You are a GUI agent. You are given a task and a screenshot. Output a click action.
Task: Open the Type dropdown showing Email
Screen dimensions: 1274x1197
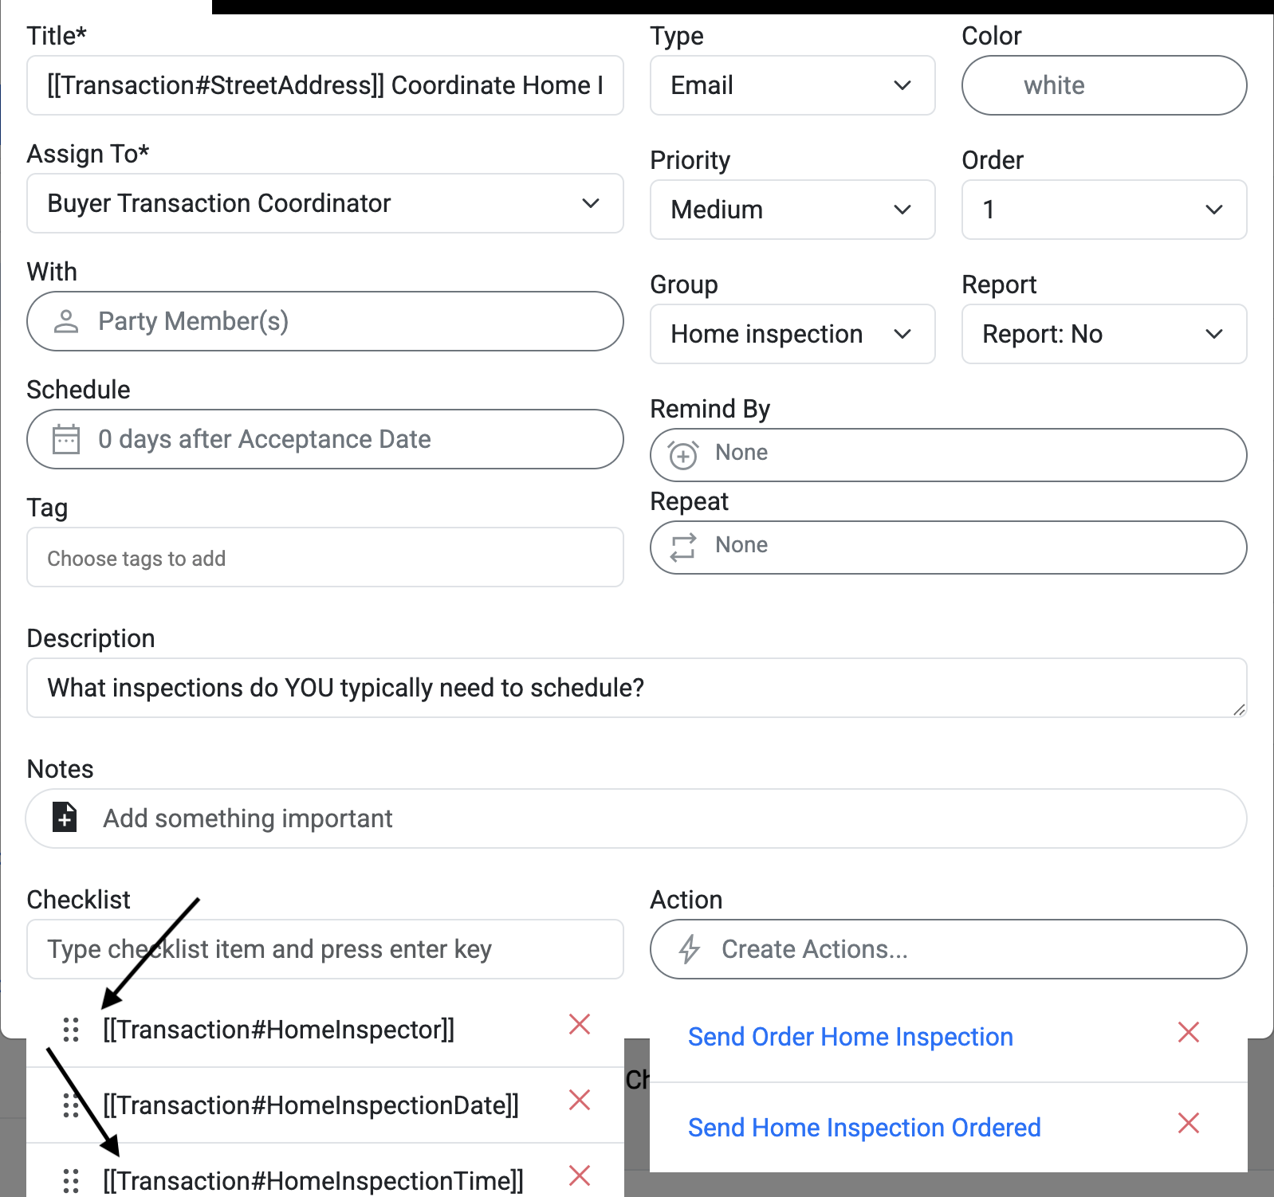[x=792, y=85]
